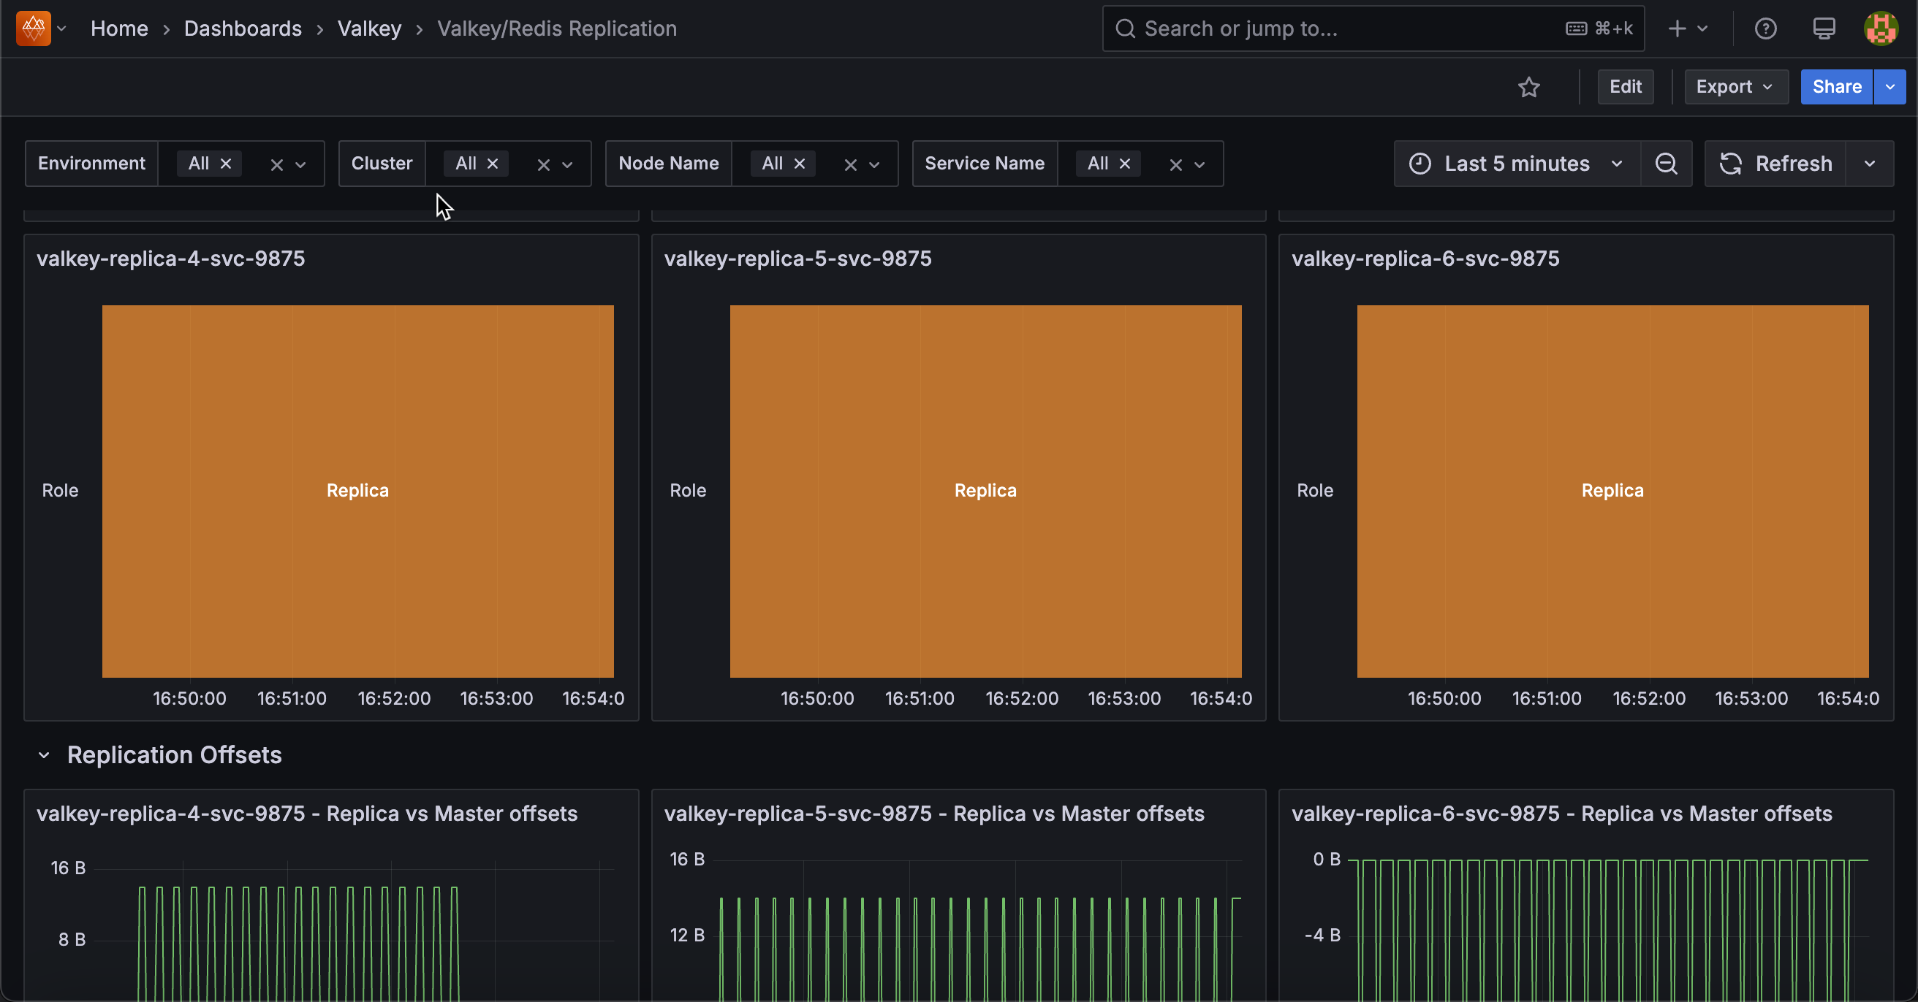
Task: Navigate to Home via breadcrumb
Action: pos(119,28)
